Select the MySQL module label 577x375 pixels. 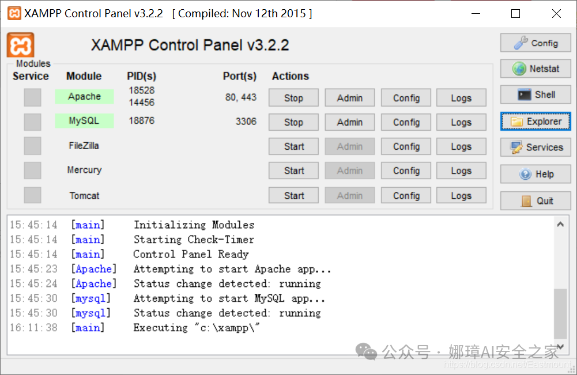point(84,120)
